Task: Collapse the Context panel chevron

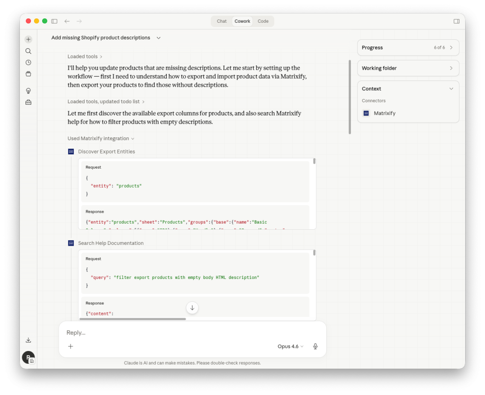Action: click(450, 89)
